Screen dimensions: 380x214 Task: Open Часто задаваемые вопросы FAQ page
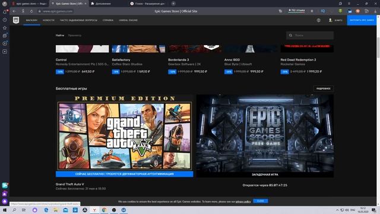[78, 20]
